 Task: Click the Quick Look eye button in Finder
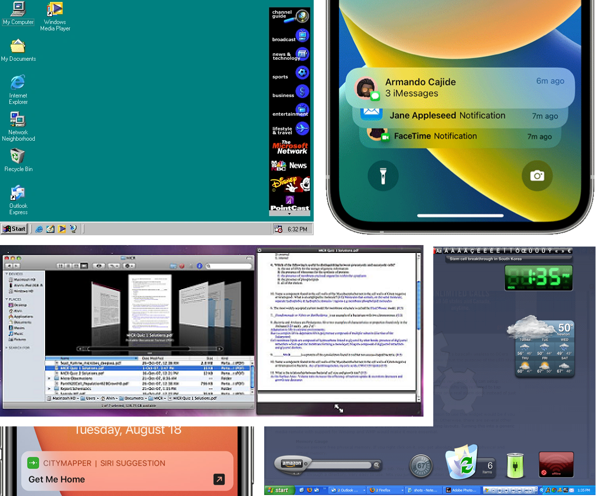click(99, 266)
